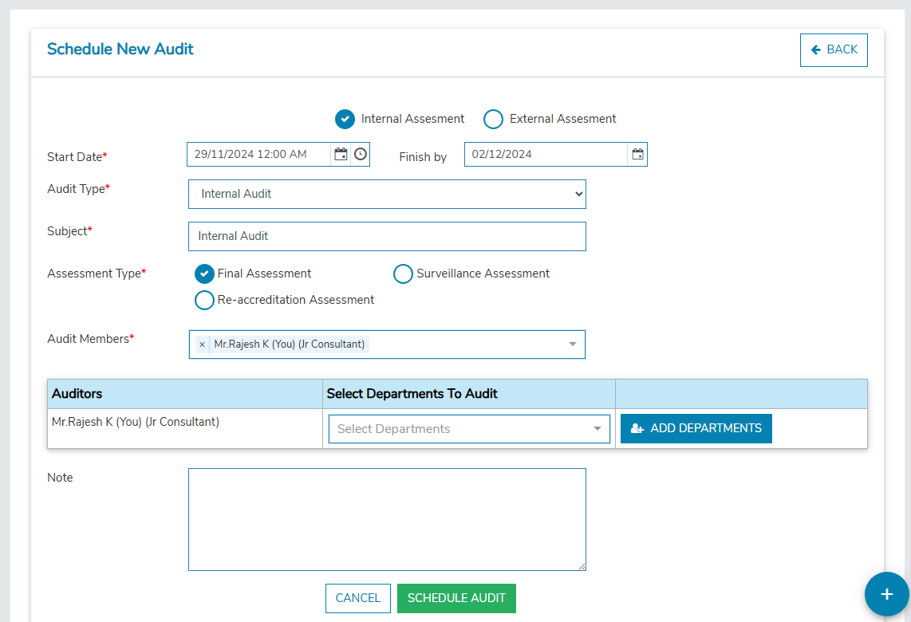Select Internal Assesment radio option
Viewport: 911px width, 622px height.
(345, 119)
